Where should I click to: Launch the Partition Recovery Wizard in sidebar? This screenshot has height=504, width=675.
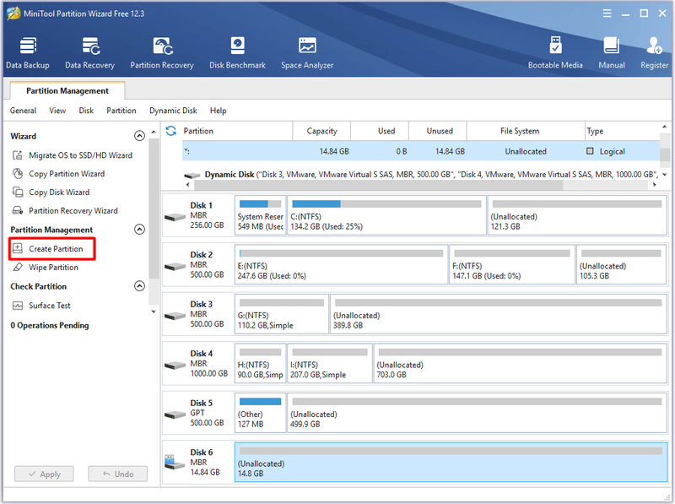coord(65,211)
